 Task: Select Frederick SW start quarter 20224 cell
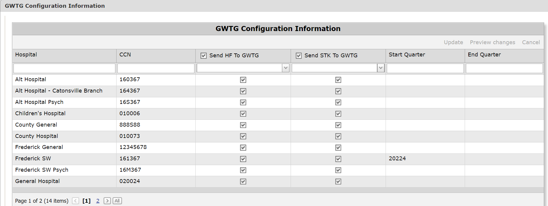(x=397, y=159)
